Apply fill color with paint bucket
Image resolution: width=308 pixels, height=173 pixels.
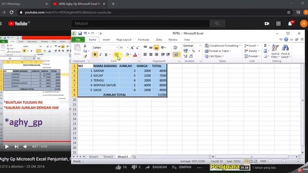pos(127,54)
